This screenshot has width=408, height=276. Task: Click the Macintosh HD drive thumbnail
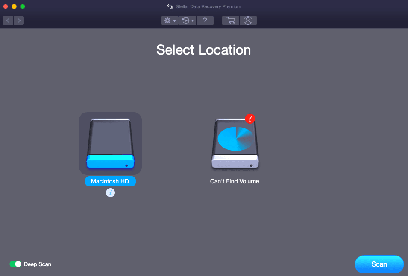click(x=110, y=143)
